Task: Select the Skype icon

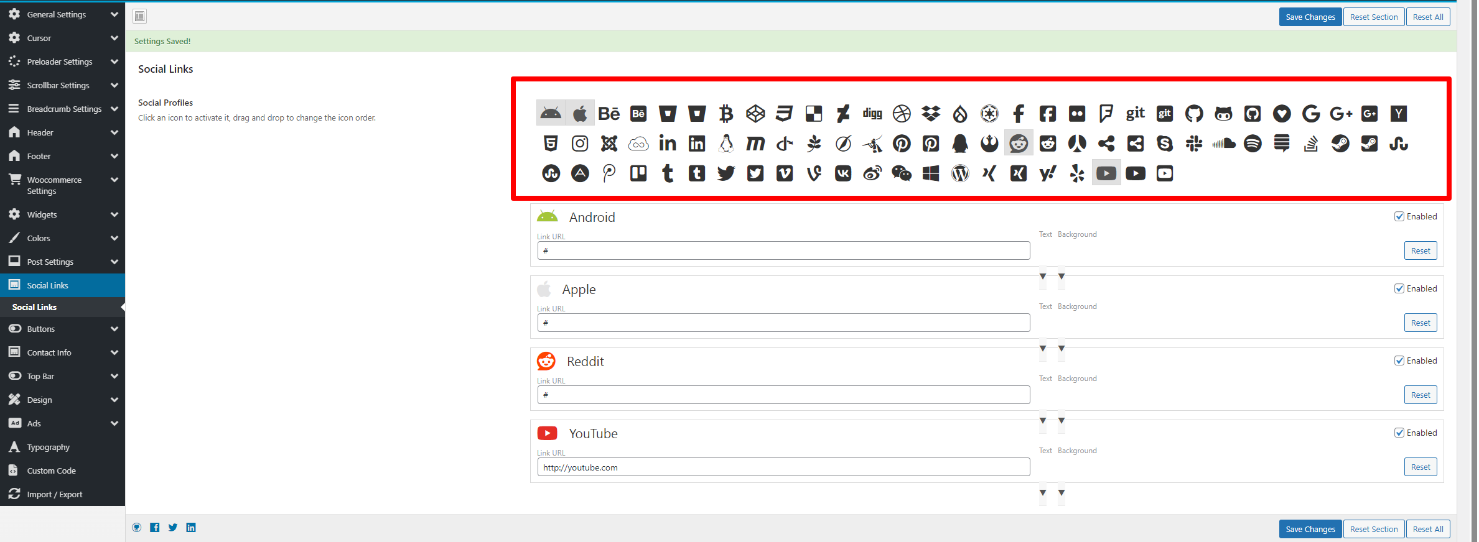Action: coord(1164,144)
